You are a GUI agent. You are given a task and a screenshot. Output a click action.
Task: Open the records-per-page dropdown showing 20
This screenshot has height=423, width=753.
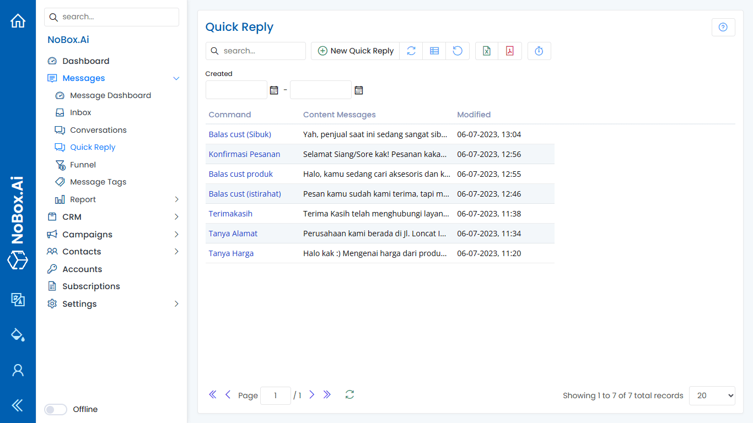click(712, 395)
